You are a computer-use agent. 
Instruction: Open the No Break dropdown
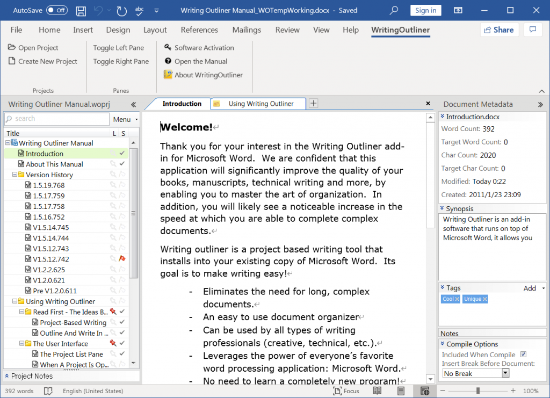(505, 373)
